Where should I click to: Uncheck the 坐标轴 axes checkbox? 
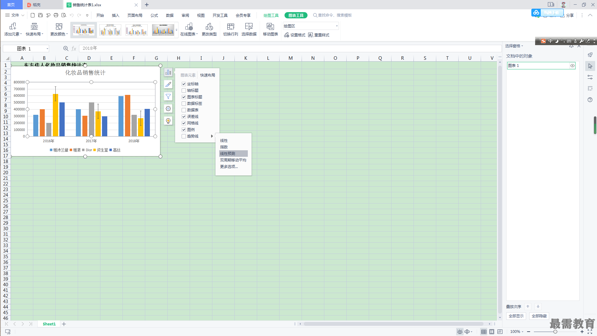[184, 84]
